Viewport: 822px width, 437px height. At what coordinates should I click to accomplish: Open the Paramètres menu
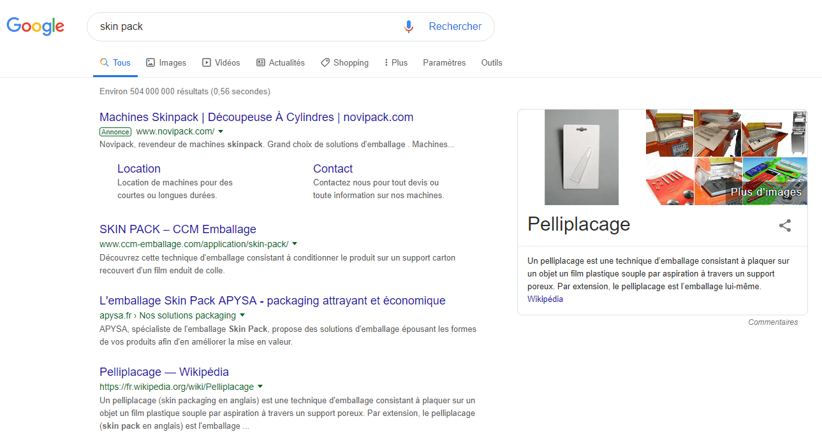[x=444, y=63]
